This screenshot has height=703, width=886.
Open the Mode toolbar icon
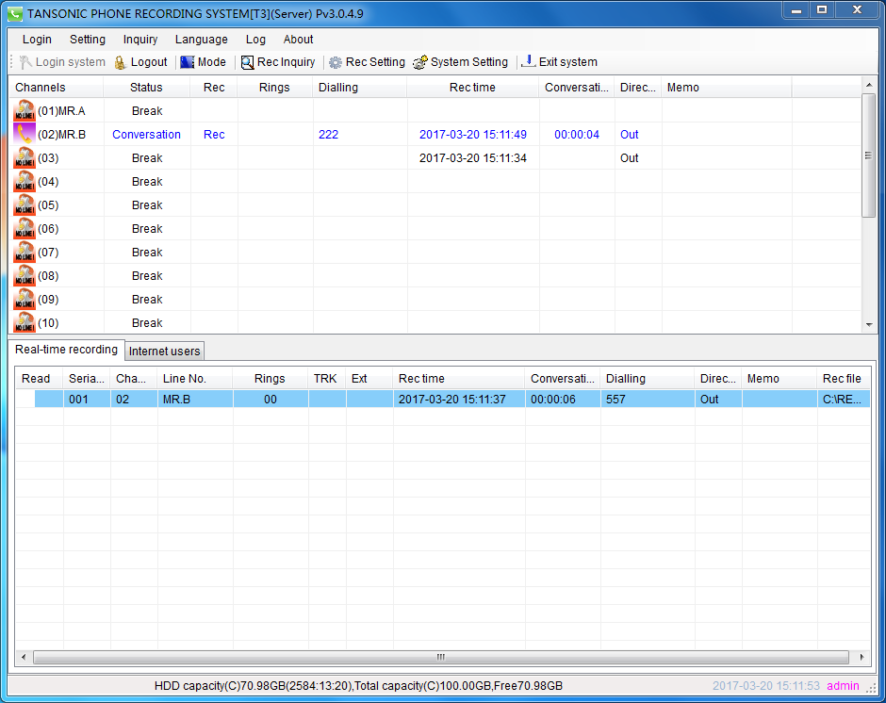(188, 62)
